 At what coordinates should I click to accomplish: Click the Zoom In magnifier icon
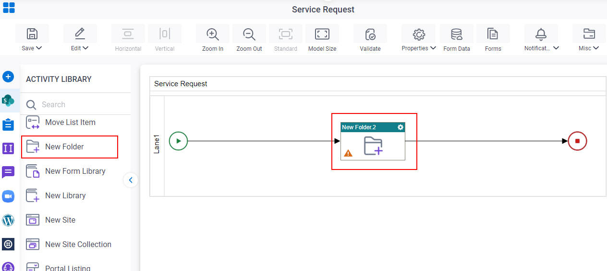[213, 34]
